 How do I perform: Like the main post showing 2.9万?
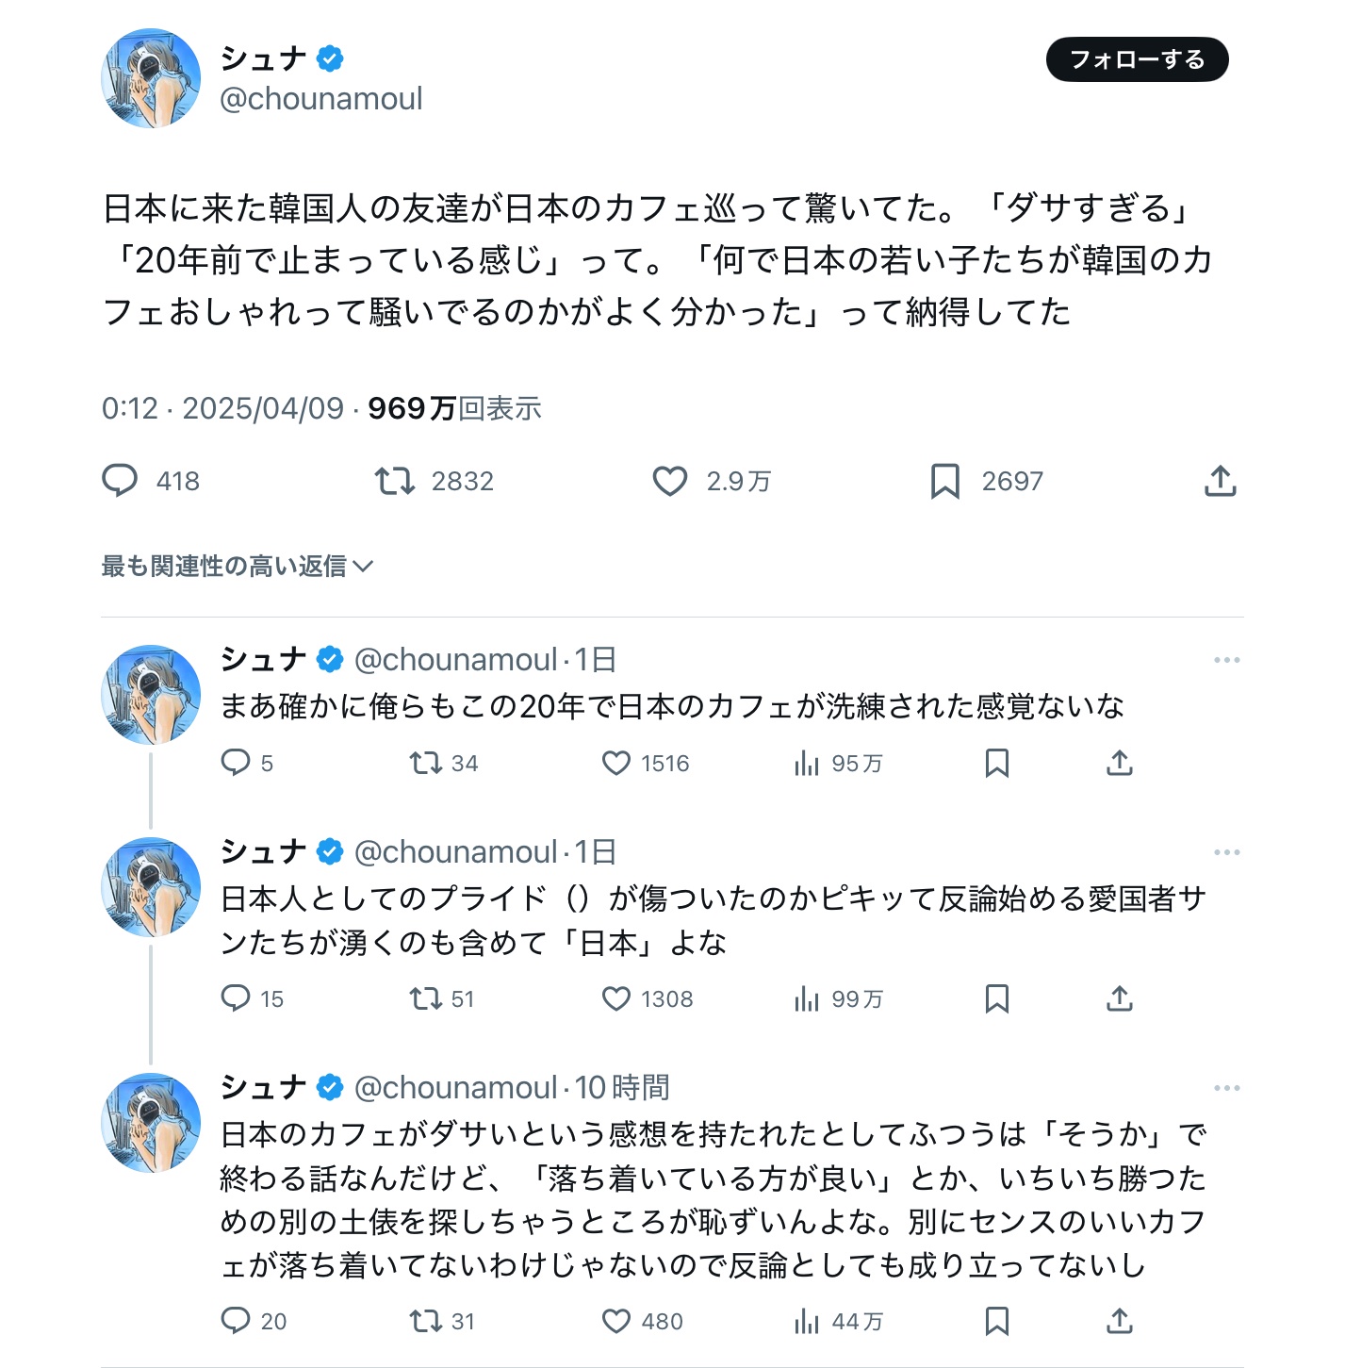pyautogui.click(x=712, y=481)
